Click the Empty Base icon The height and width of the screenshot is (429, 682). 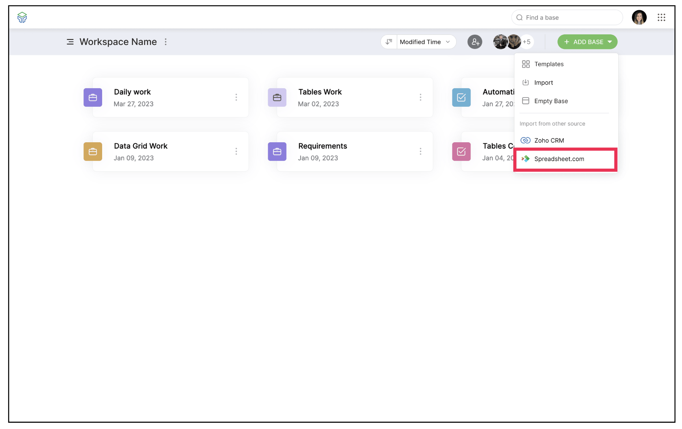pyautogui.click(x=526, y=101)
